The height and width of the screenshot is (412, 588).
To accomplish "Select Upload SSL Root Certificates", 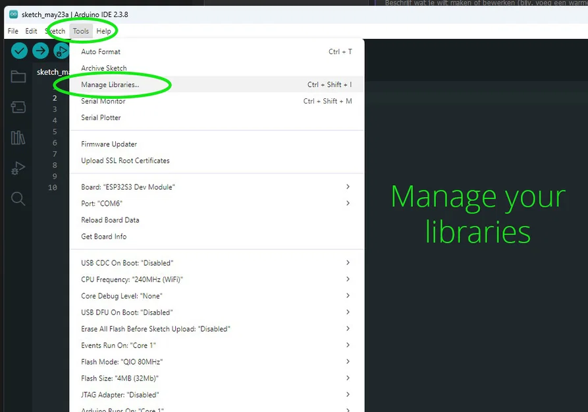I will [217, 161].
